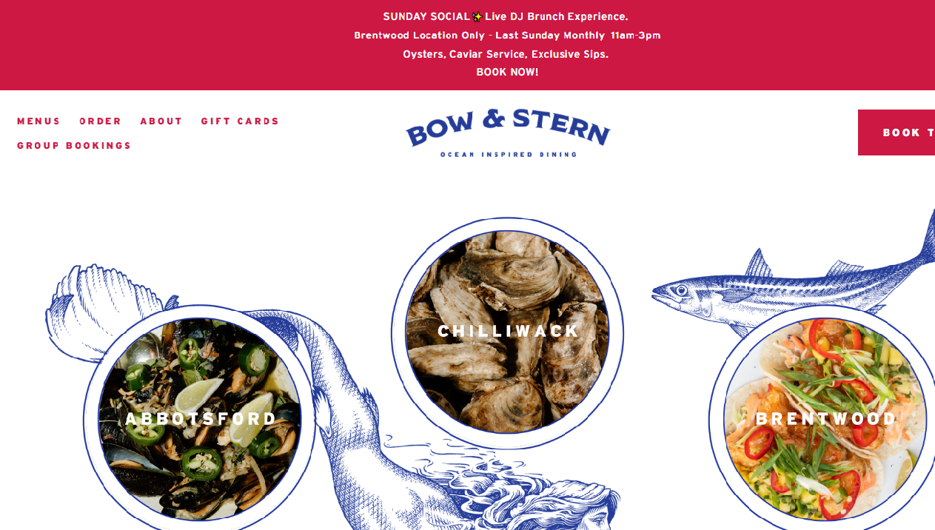Click the Chilliwack text label

coord(508,331)
